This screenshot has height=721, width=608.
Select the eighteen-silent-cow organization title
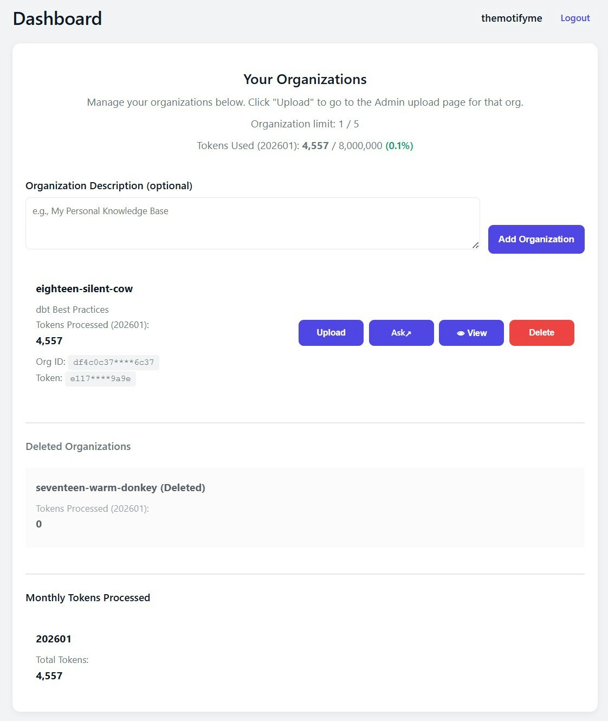coord(84,288)
